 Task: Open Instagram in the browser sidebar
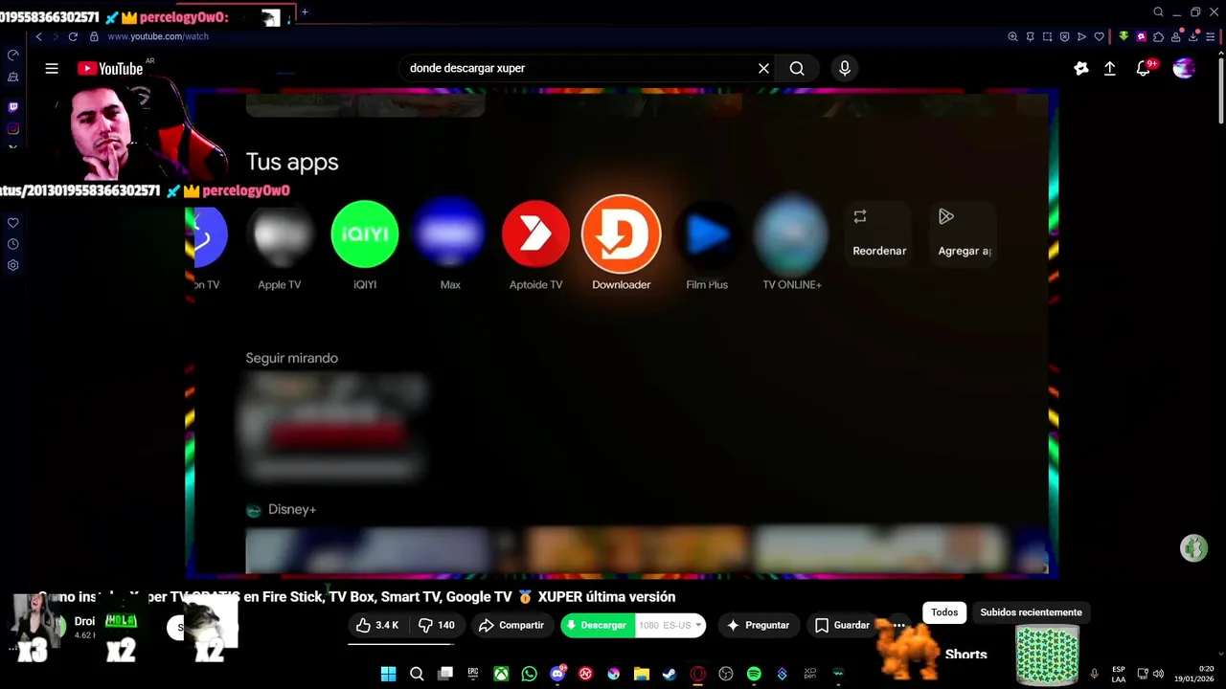(12, 128)
